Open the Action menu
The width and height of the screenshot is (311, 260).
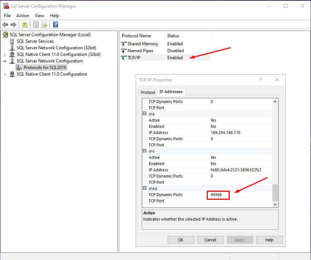[x=23, y=16]
